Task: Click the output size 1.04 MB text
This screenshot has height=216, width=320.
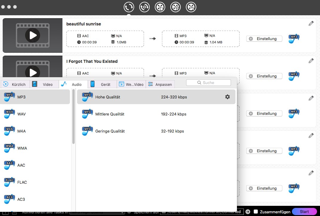Action: pyautogui.click(x=216, y=42)
